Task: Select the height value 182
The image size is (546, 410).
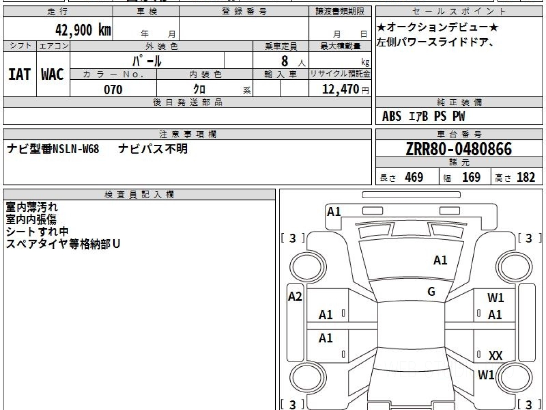Action: coord(526,177)
